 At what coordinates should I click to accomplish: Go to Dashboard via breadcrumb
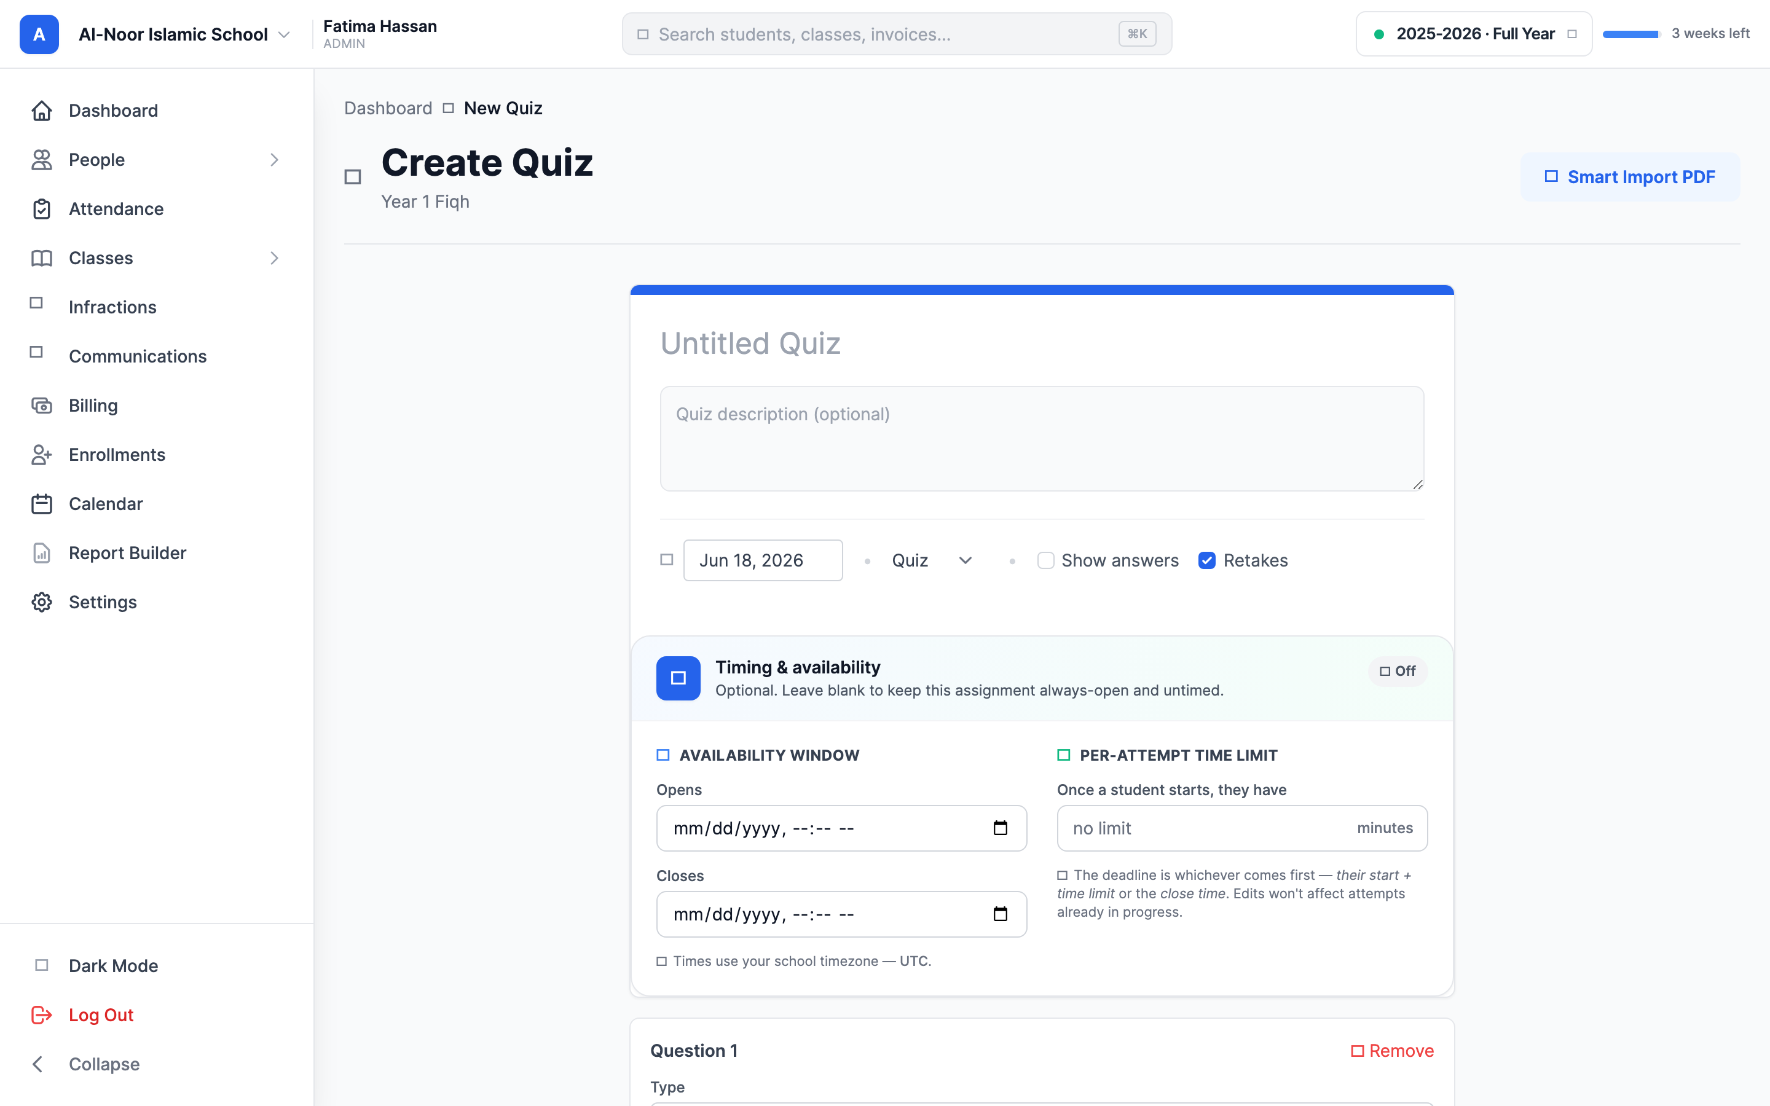pyautogui.click(x=388, y=108)
